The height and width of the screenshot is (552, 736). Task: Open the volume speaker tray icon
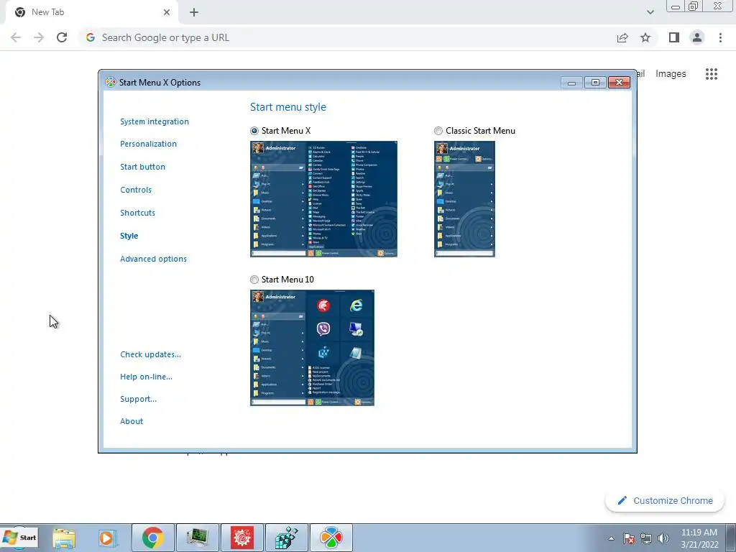[x=663, y=539]
